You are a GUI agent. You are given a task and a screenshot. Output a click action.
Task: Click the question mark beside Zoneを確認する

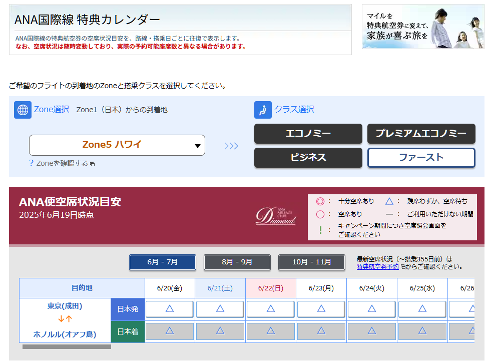[31, 163]
